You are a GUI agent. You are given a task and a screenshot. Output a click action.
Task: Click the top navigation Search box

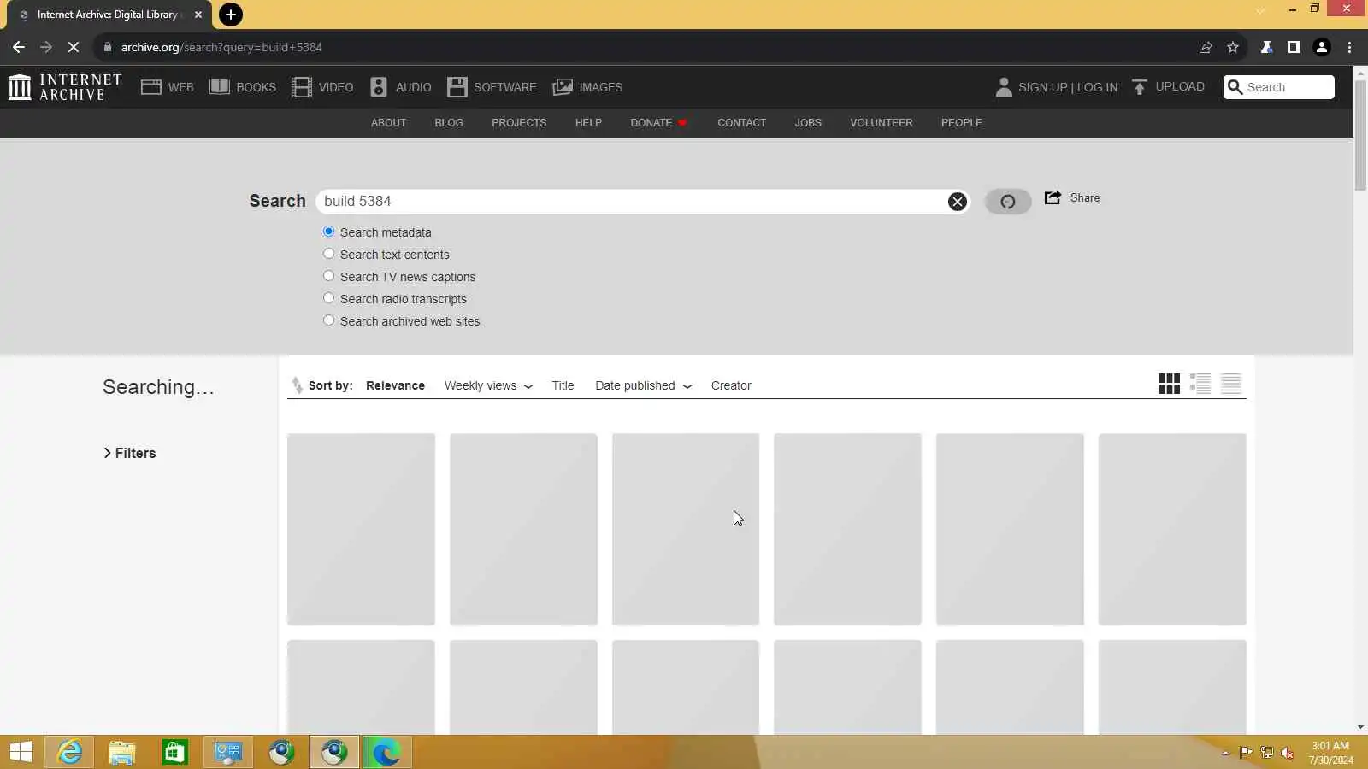click(1279, 87)
